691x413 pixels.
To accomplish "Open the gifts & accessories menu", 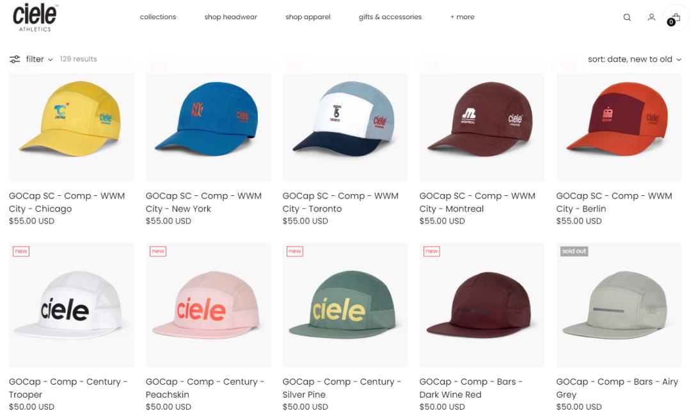I will click(390, 17).
